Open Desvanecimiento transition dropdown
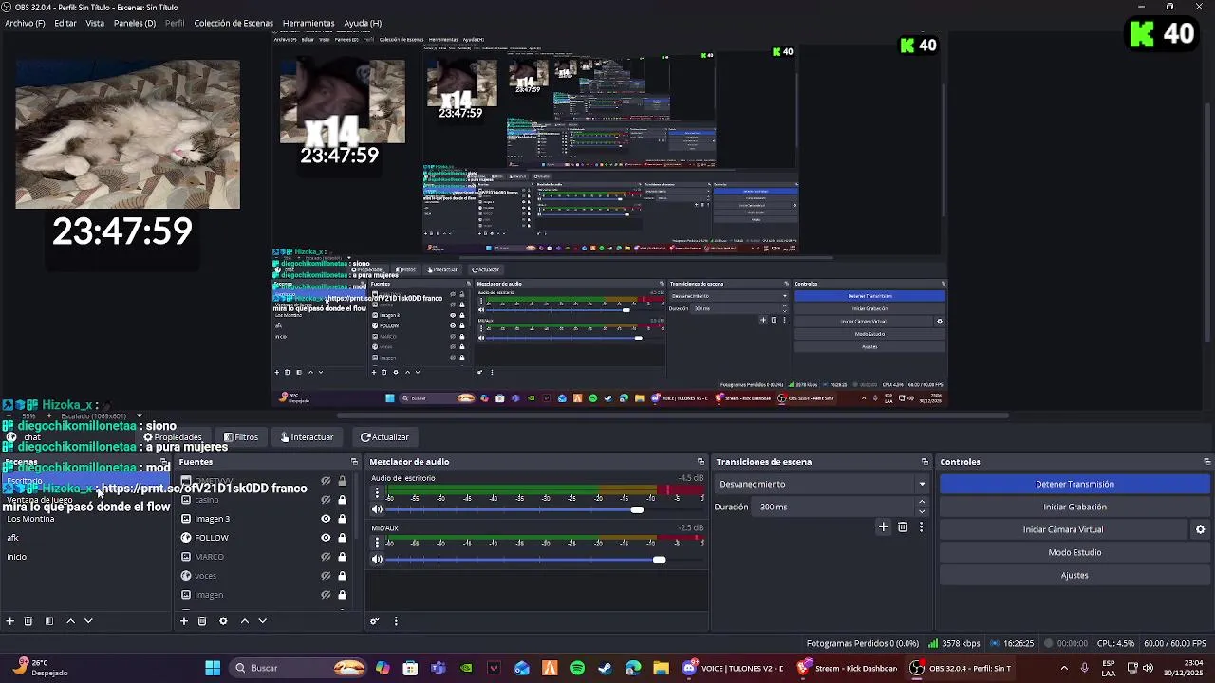The width and height of the screenshot is (1215, 683). coord(822,484)
